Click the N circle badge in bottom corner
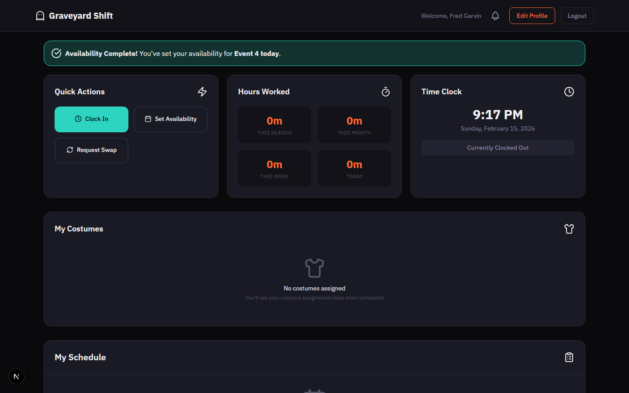This screenshot has height=393, width=629. coord(16,376)
